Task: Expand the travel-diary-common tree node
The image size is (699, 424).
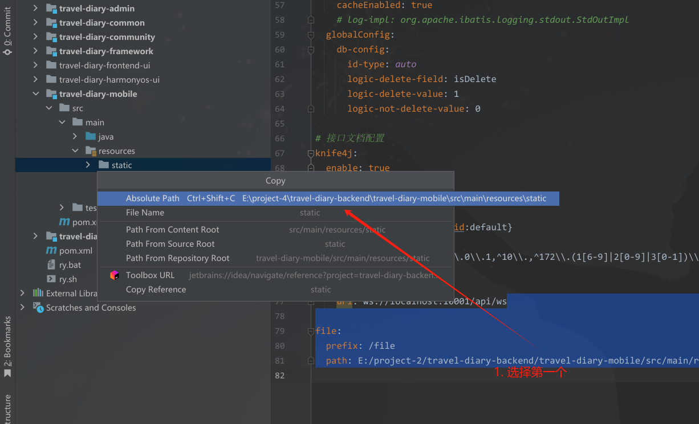Action: pyautogui.click(x=35, y=23)
